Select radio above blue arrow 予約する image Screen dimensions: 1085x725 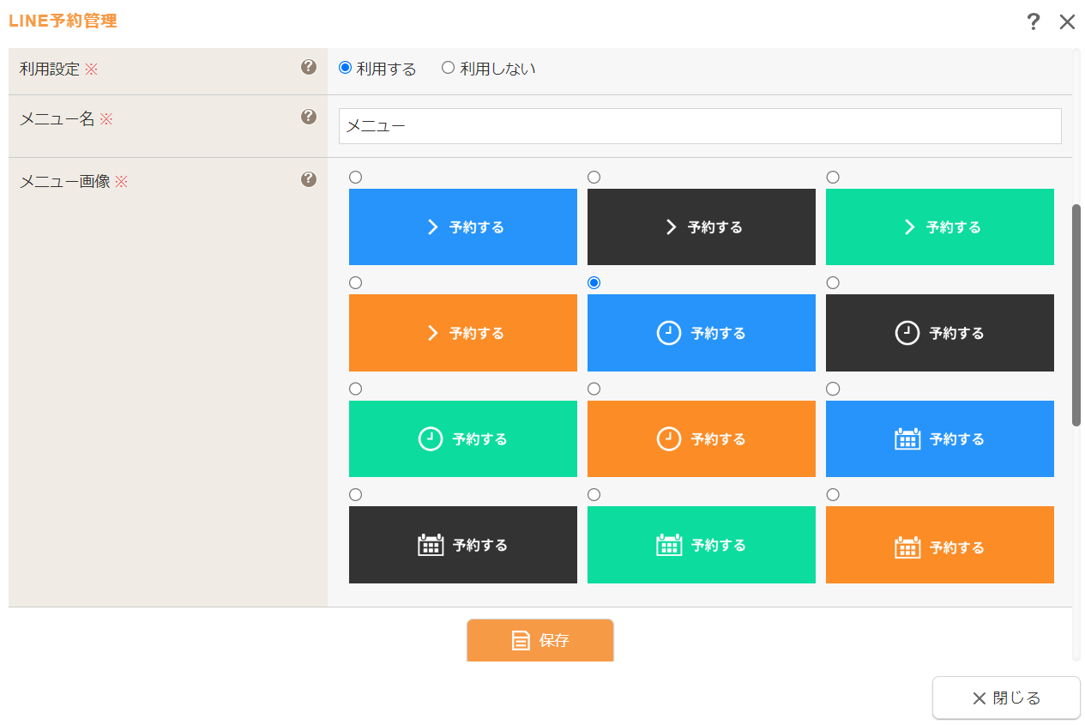356,177
